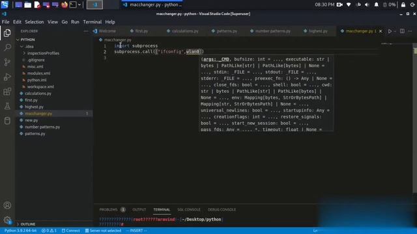The height and width of the screenshot is (234, 417).
Task: Select Python 3.9.2 interpreter in status bar
Action: click(20, 231)
